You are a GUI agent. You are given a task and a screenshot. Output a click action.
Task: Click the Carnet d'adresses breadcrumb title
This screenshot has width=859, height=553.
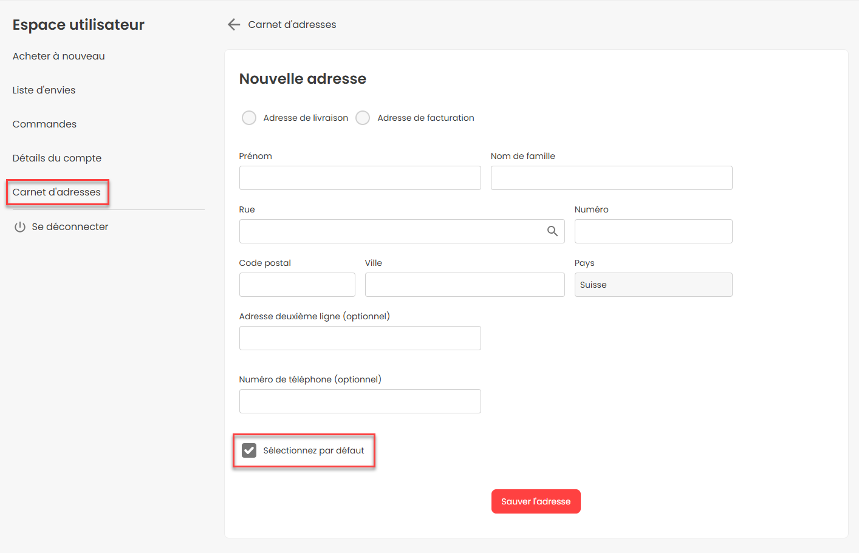292,24
